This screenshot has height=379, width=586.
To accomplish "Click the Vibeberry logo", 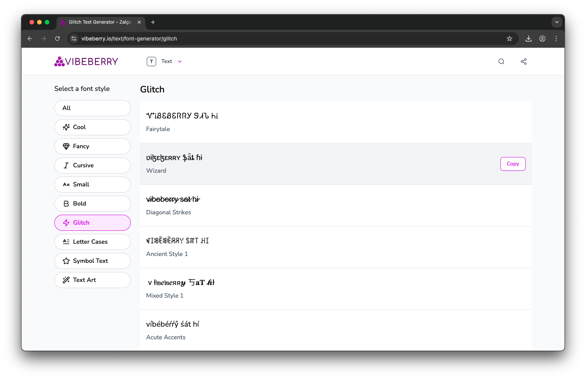I will pos(86,61).
